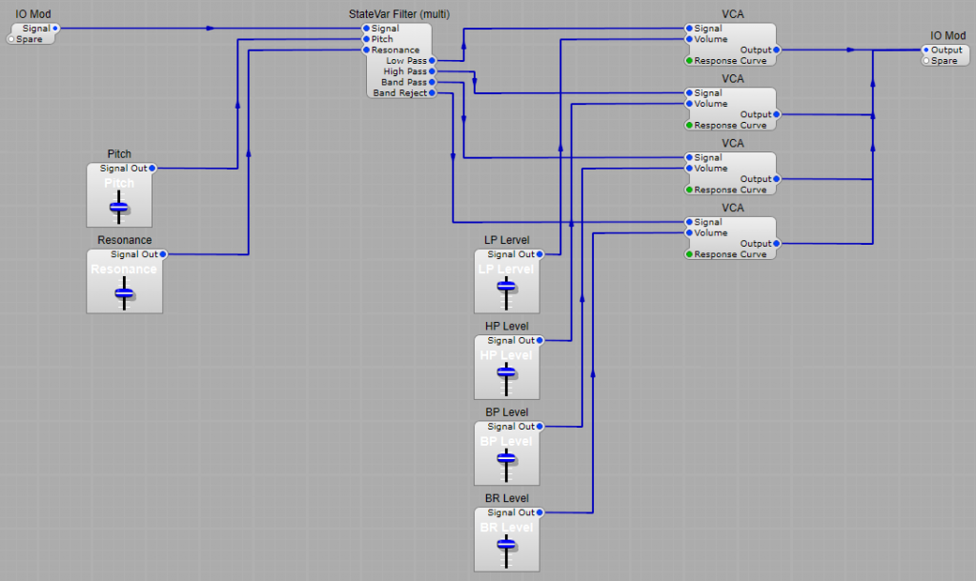Click the Signal Out pin on the Resonance module
Image resolution: width=976 pixels, height=581 pixels.
point(162,254)
